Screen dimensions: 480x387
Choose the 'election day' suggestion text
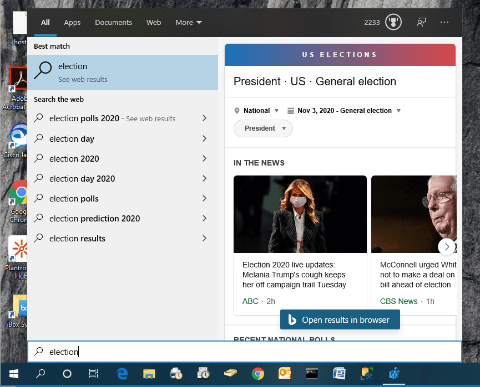point(72,138)
